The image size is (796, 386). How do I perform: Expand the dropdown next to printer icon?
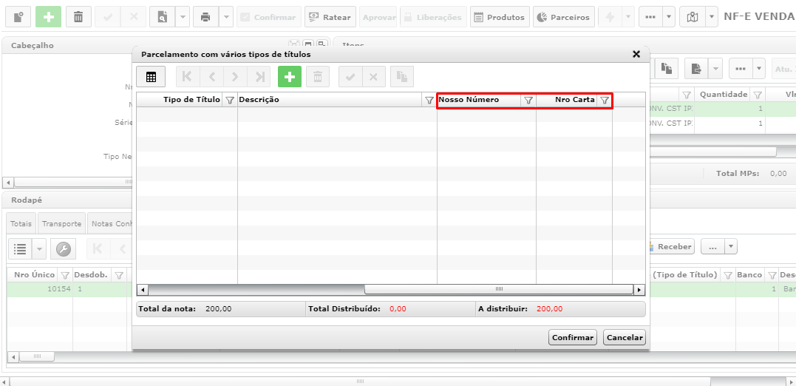pos(227,17)
